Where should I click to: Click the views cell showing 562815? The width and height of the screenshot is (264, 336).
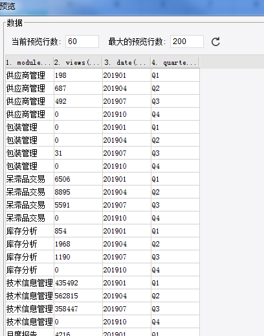(x=78, y=296)
